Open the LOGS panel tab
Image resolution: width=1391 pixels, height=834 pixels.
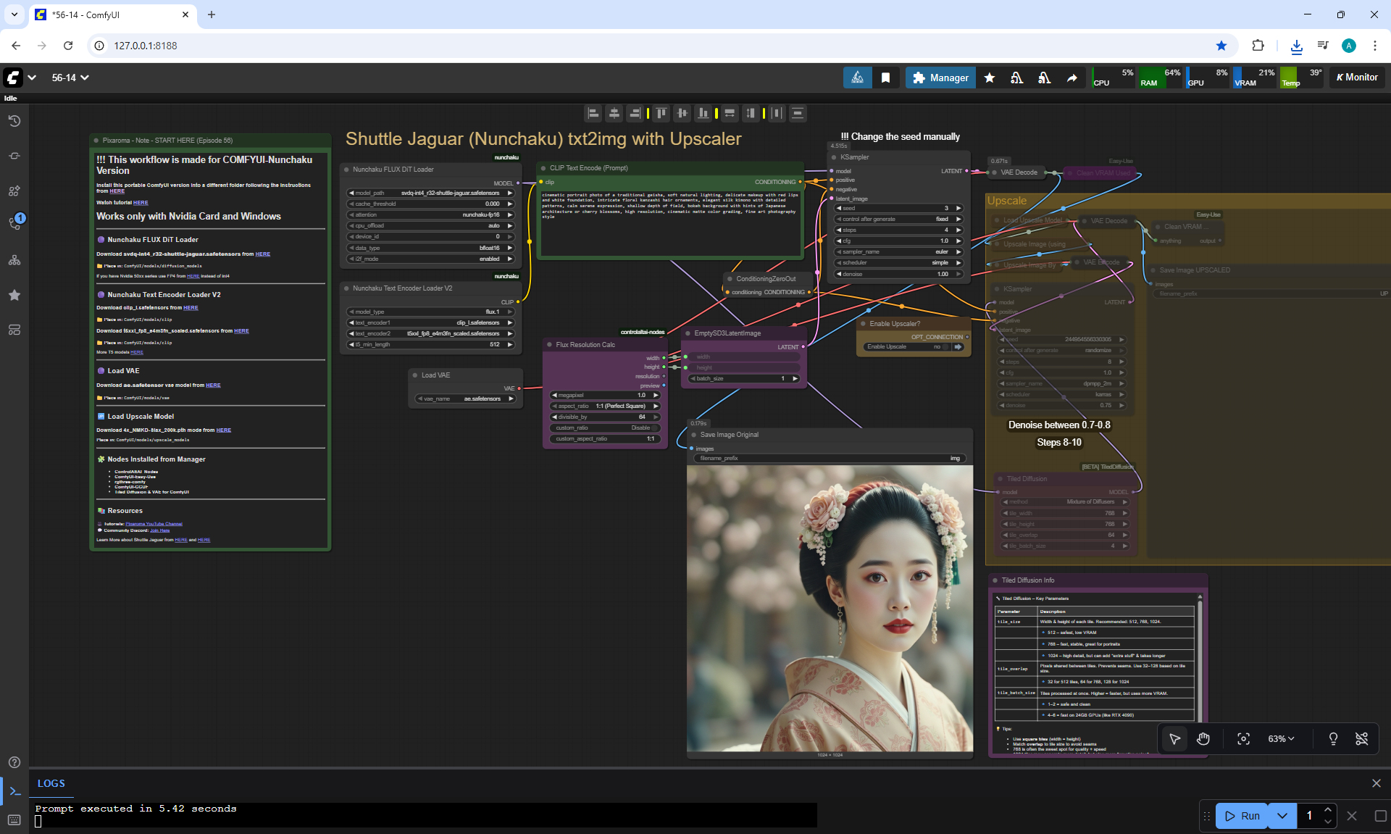(51, 783)
